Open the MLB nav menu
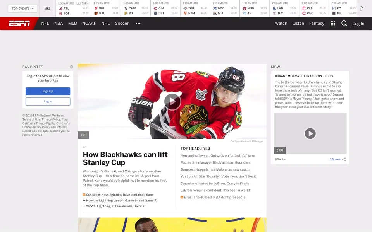The width and height of the screenshot is (372, 232). pyautogui.click(x=72, y=23)
